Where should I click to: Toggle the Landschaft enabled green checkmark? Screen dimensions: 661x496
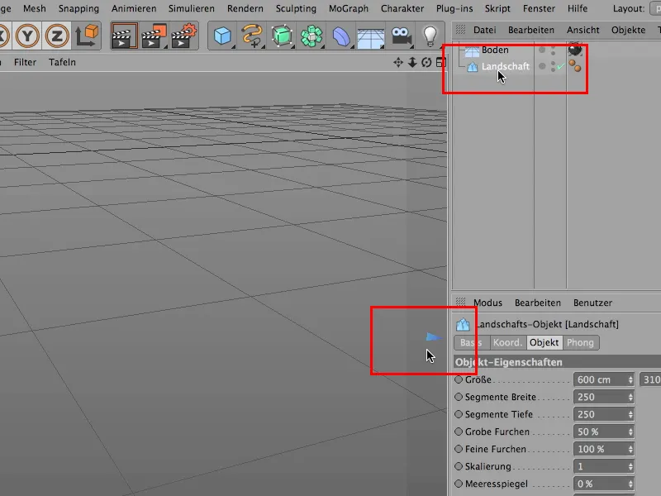pos(561,66)
